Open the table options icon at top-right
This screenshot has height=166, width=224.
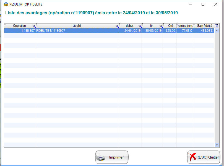(x=217, y=26)
